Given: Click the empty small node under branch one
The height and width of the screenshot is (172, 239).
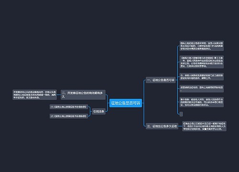Looking at the screenshot, I should pyautogui.click(x=181, y=114).
